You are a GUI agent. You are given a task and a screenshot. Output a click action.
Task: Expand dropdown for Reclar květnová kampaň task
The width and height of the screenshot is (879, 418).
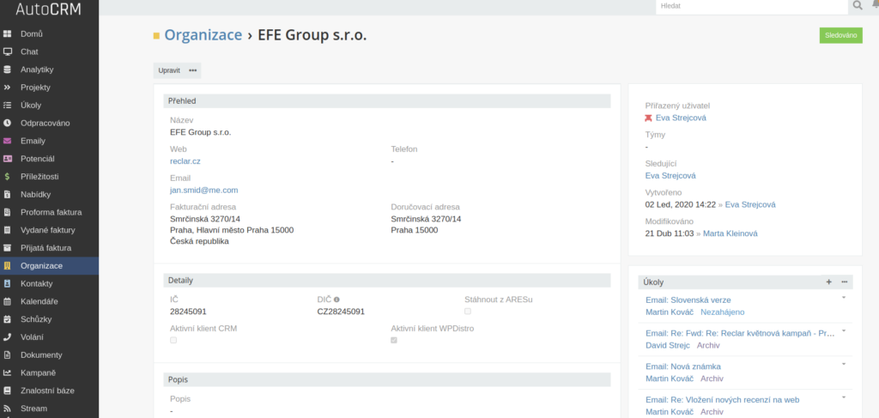844,330
